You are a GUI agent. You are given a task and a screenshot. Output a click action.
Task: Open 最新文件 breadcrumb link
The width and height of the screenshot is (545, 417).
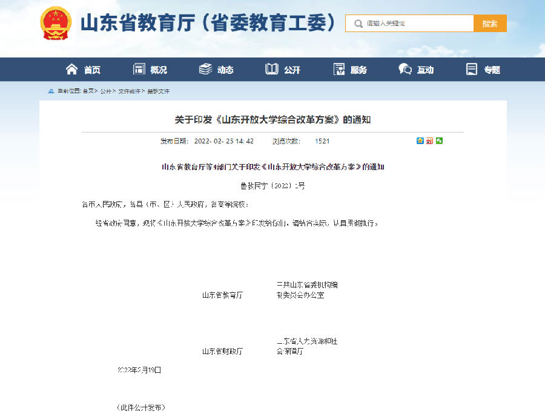click(x=159, y=91)
